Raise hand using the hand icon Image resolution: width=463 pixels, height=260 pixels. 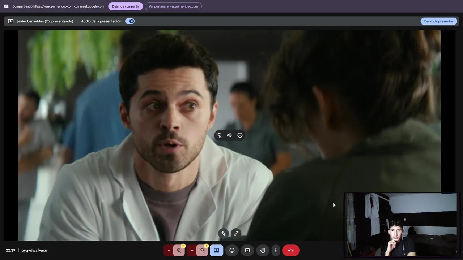[x=263, y=250]
